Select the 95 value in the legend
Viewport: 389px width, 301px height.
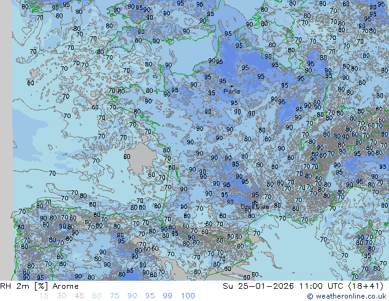(x=150, y=296)
